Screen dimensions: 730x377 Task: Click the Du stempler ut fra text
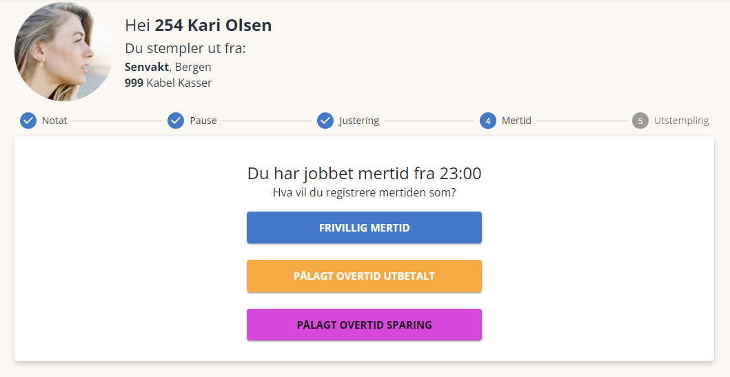click(x=185, y=48)
